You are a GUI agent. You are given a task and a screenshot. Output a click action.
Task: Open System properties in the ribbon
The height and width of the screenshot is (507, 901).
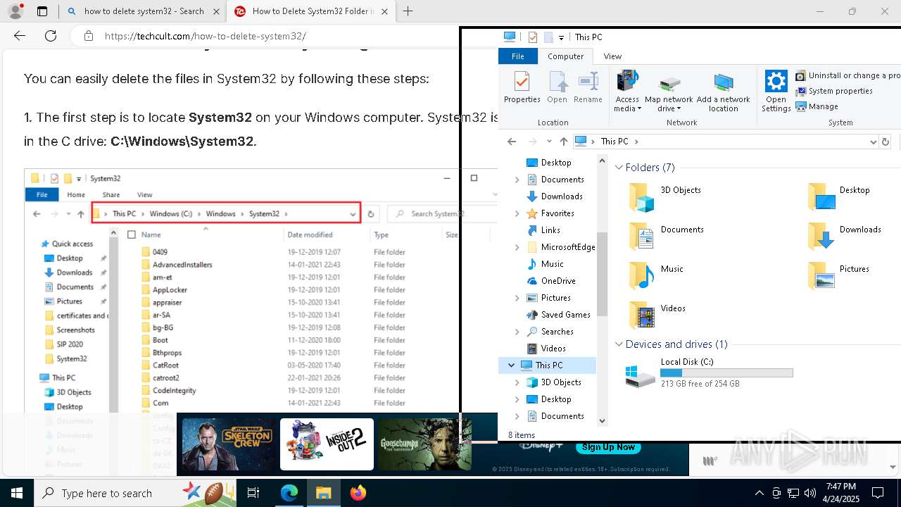tap(834, 91)
